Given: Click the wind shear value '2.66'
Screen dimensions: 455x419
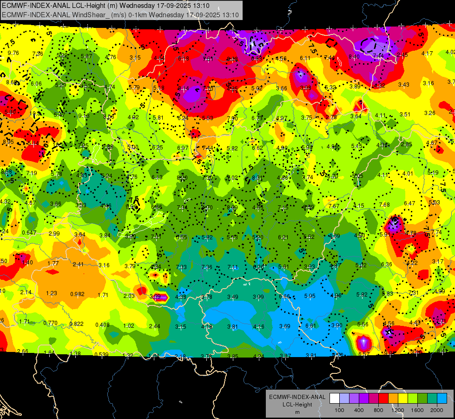Looking at the screenshot, I should [x=23, y=351].
